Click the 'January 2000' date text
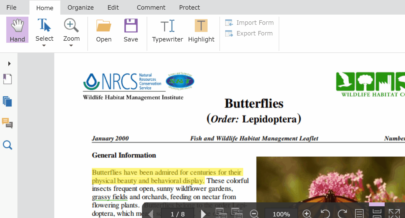Image resolution: width=405 pixels, height=218 pixels. (110, 138)
